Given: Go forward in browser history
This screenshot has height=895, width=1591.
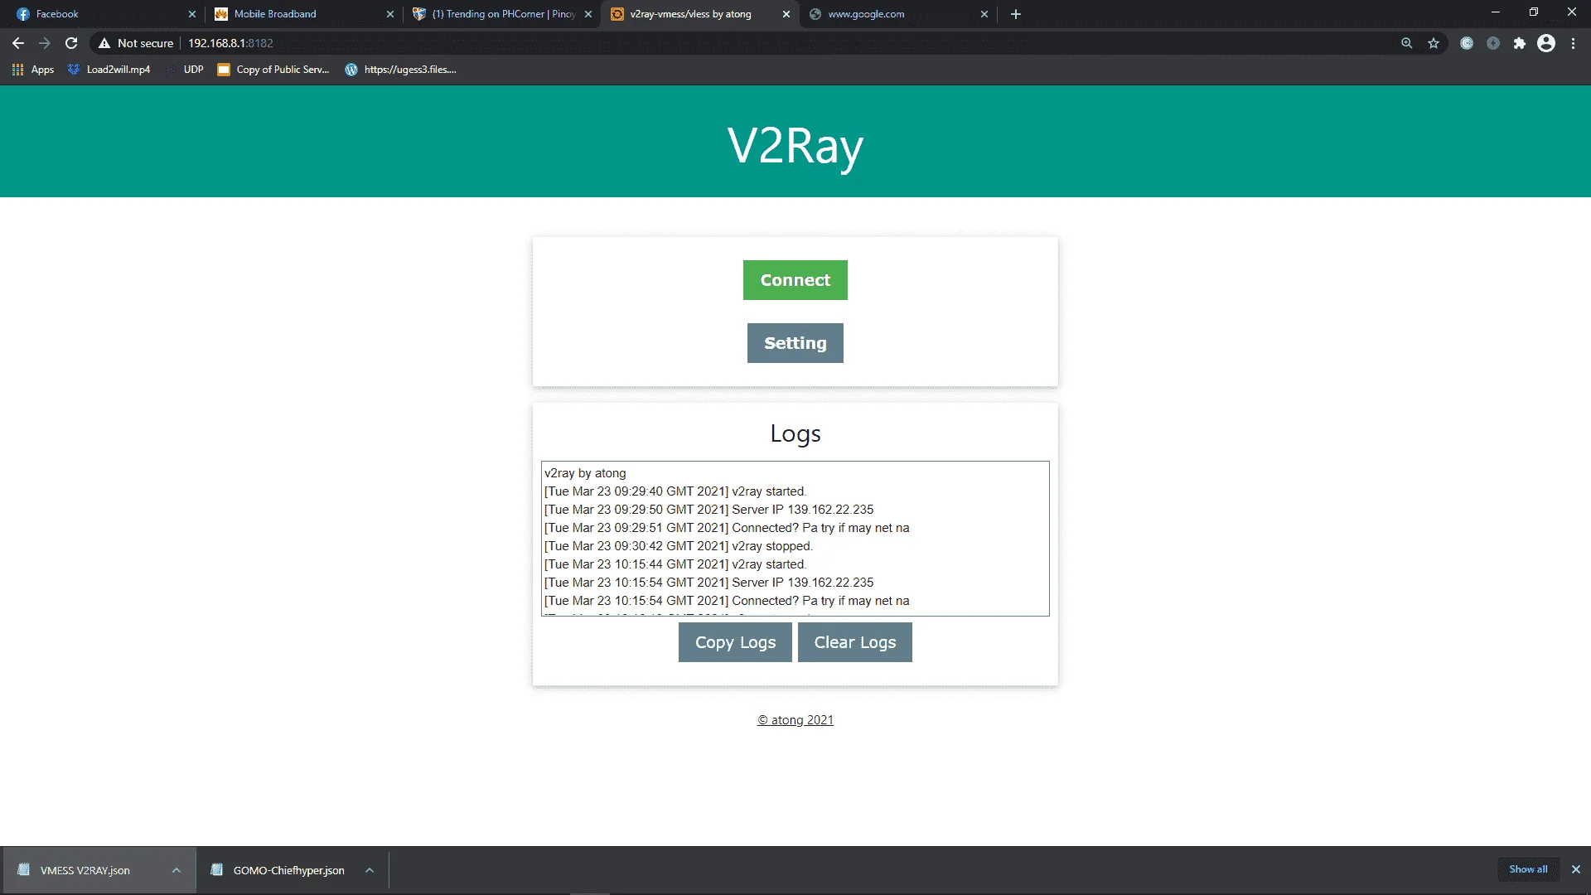Looking at the screenshot, I should [45, 43].
